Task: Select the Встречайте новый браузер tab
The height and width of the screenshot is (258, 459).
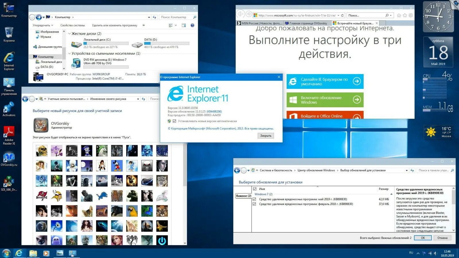Action: (355, 23)
